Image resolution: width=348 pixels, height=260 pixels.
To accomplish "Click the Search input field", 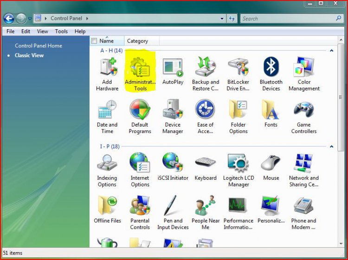I will tap(288, 19).
